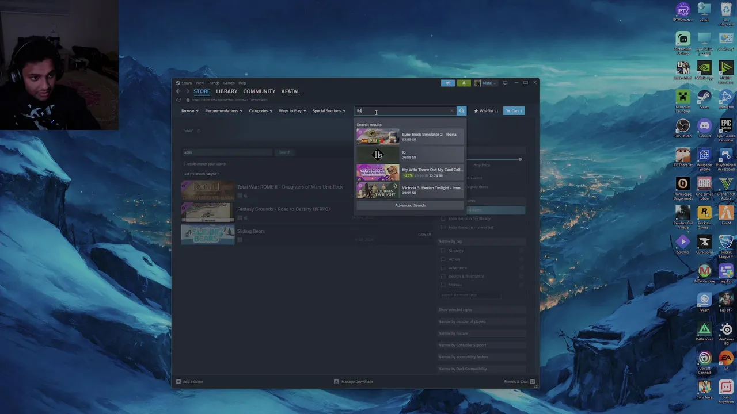This screenshot has width=737, height=414.
Task: Open Ubisoft Connect desktop icon
Action: click(704, 363)
